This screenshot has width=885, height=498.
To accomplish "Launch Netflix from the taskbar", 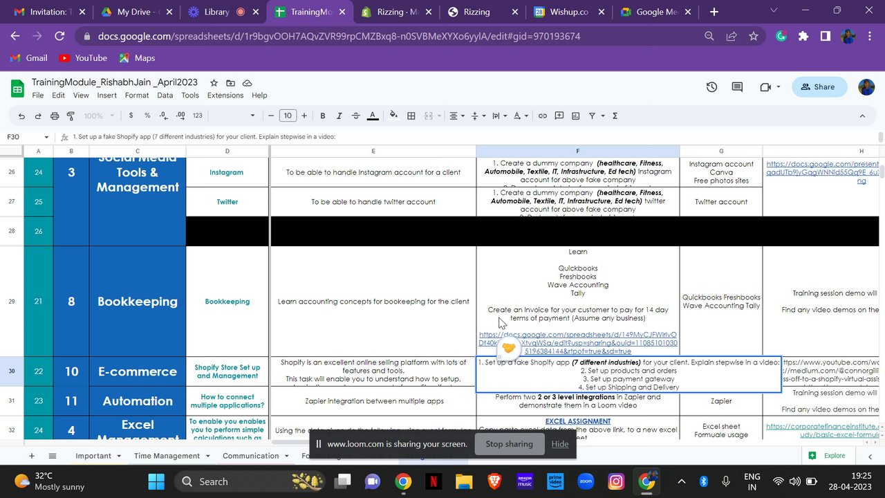I will pos(433,481).
